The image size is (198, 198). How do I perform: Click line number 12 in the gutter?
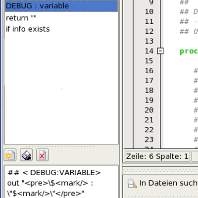tap(149, 31)
